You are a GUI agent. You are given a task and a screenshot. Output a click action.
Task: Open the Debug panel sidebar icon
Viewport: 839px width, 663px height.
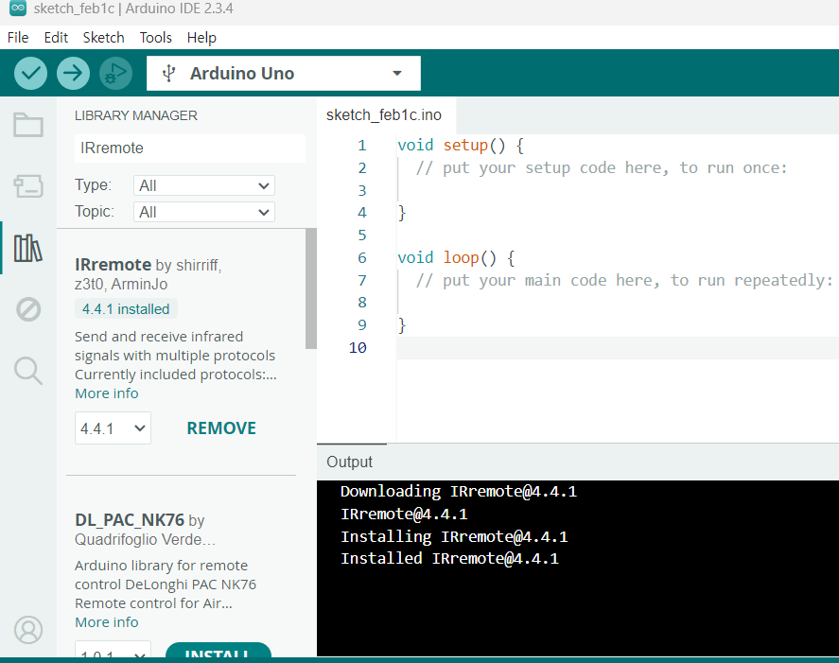pyautogui.click(x=28, y=309)
